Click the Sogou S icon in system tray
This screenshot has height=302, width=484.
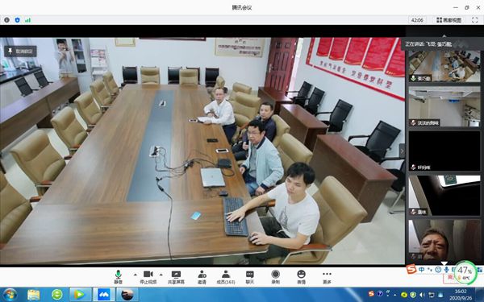[x=371, y=294]
